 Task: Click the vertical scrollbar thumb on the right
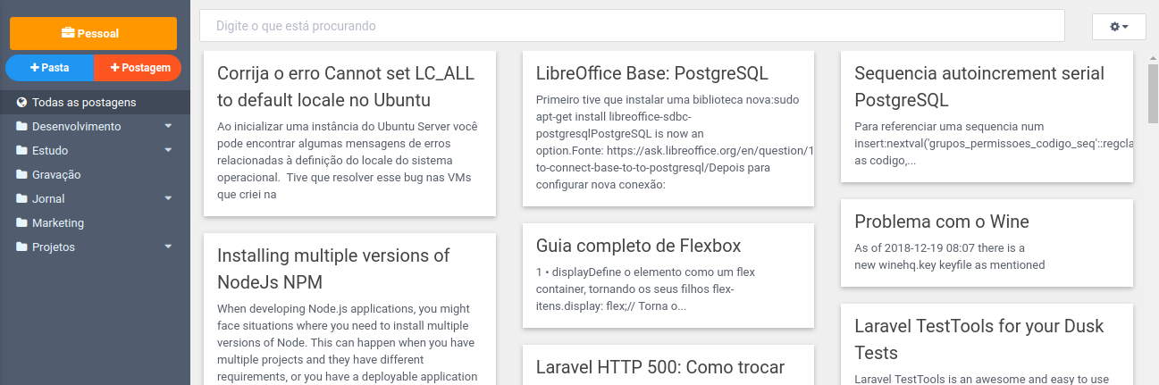[x=1153, y=94]
